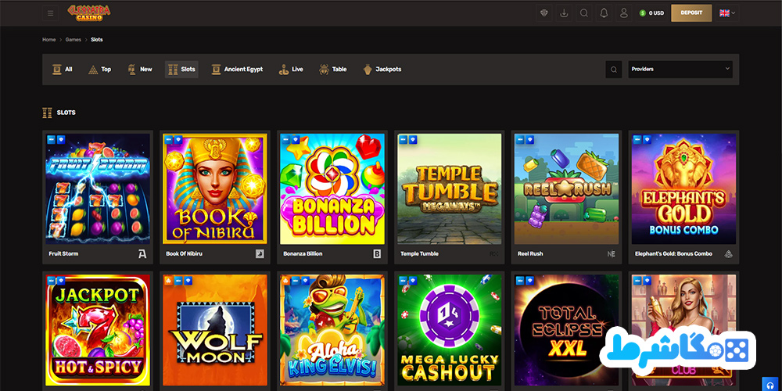Viewport: 782px width, 391px height.
Task: Click the DEPOSIT button
Action: (x=691, y=13)
